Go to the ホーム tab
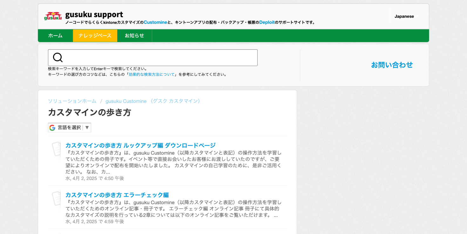The width and height of the screenshot is (467, 234). point(55,36)
